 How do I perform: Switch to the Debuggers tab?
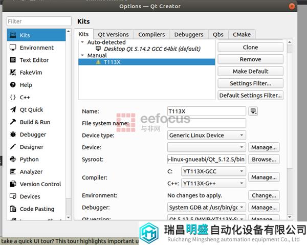point(189,35)
